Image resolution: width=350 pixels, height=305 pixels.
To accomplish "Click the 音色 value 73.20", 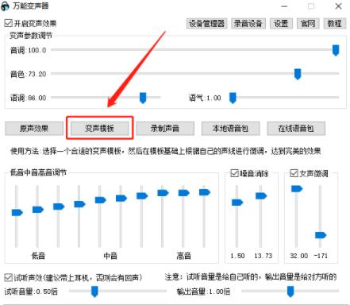I will pos(37,74).
